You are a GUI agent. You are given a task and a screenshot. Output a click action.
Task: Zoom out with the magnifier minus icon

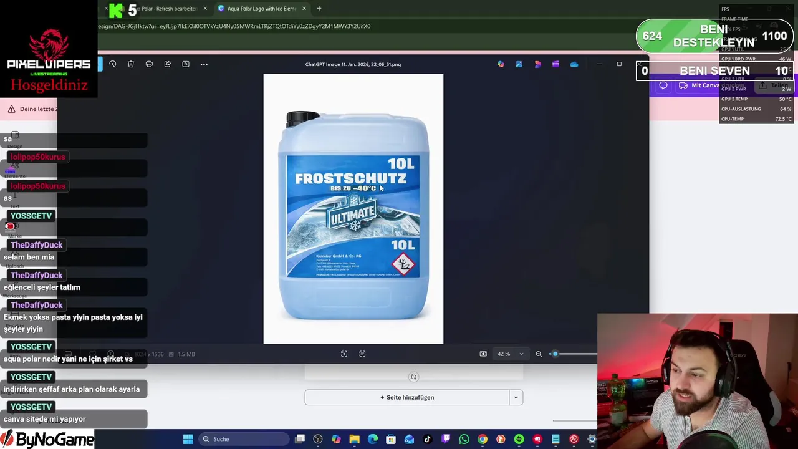[539, 354]
